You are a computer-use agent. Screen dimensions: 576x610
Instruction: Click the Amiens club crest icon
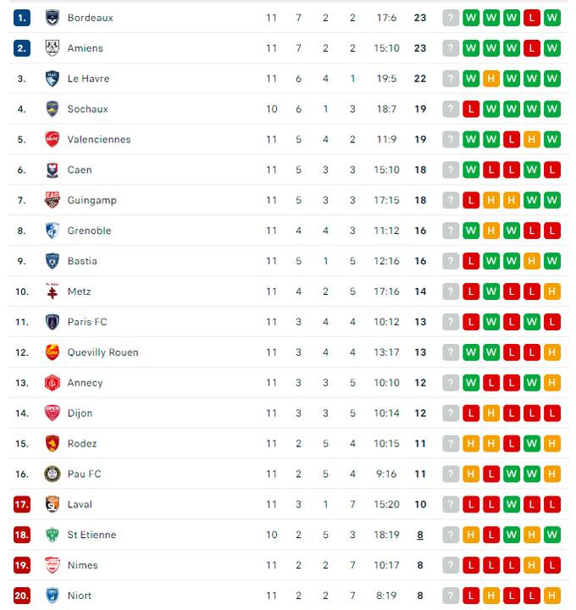[53, 48]
